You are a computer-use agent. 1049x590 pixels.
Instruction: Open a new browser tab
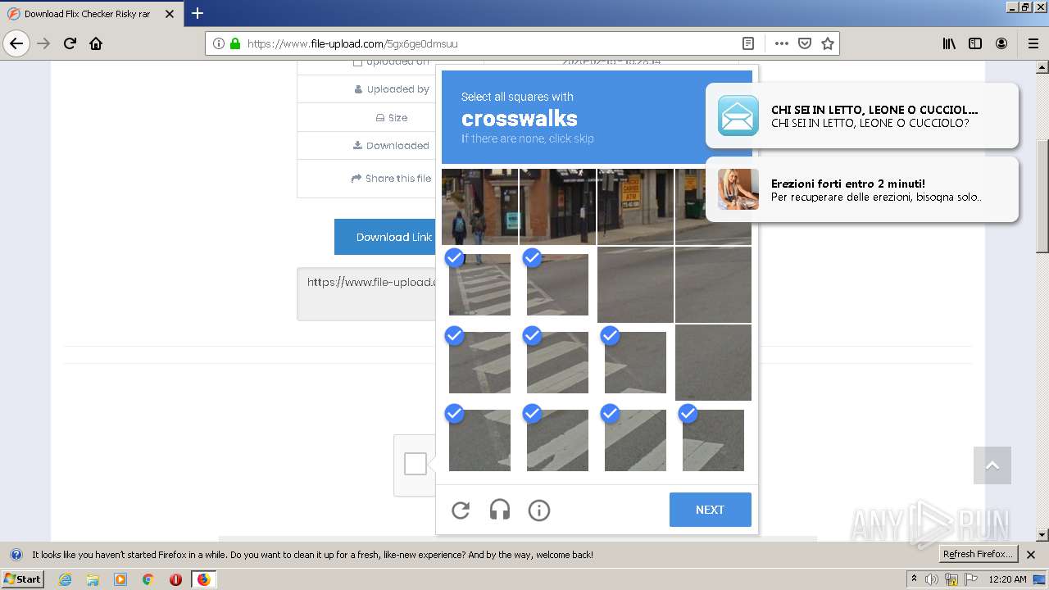click(x=198, y=13)
